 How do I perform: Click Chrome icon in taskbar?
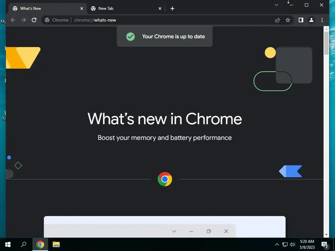coord(40,244)
